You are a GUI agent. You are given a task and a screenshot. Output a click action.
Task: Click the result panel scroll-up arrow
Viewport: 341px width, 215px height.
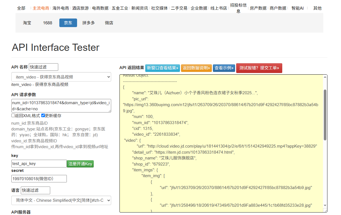coord(325,77)
